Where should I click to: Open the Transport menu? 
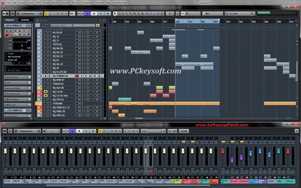(x=65, y=3)
